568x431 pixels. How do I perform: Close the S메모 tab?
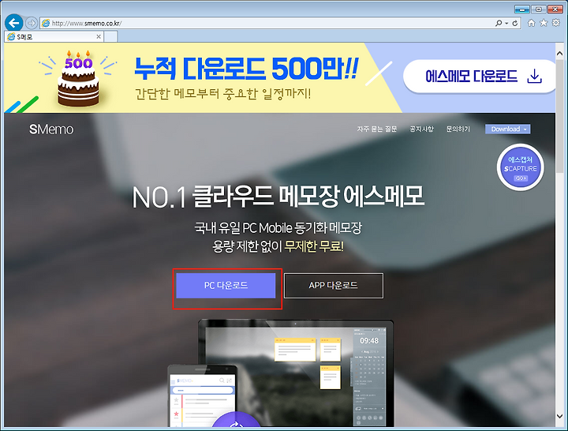point(98,36)
